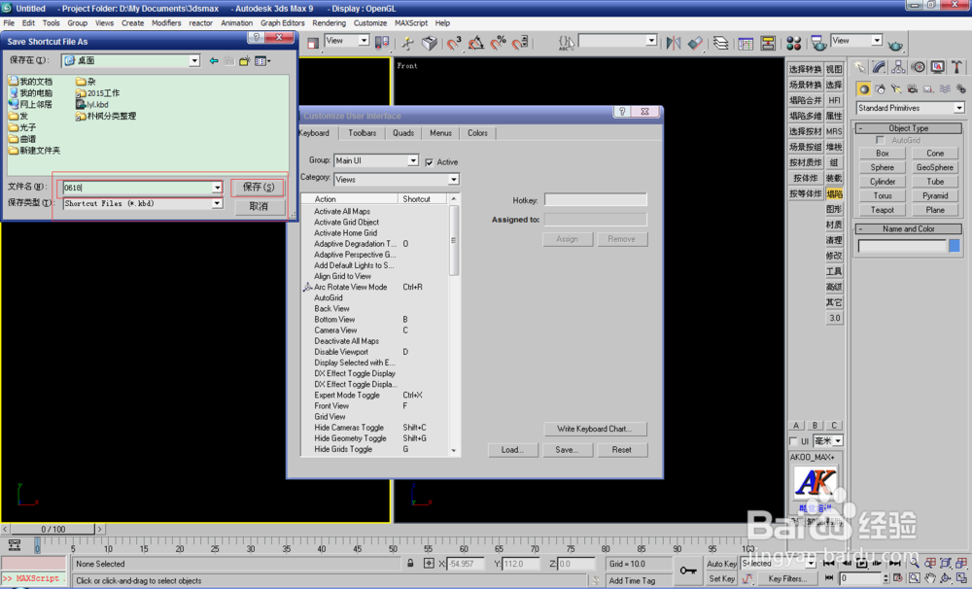
Task: Click the object color swatch
Action: click(x=955, y=246)
